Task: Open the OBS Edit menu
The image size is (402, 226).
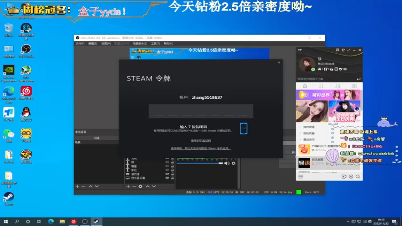Action: point(93,44)
